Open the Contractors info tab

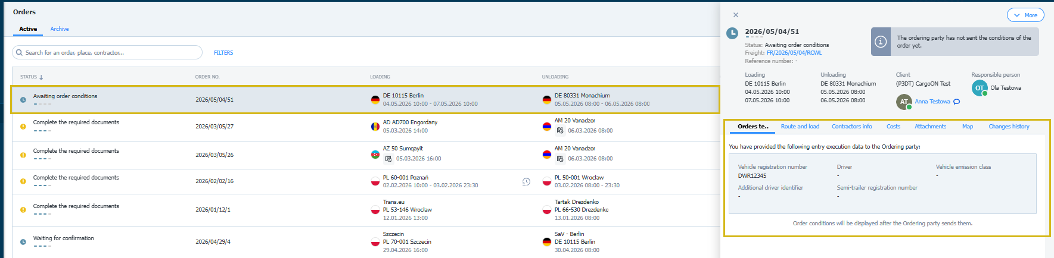coord(851,127)
